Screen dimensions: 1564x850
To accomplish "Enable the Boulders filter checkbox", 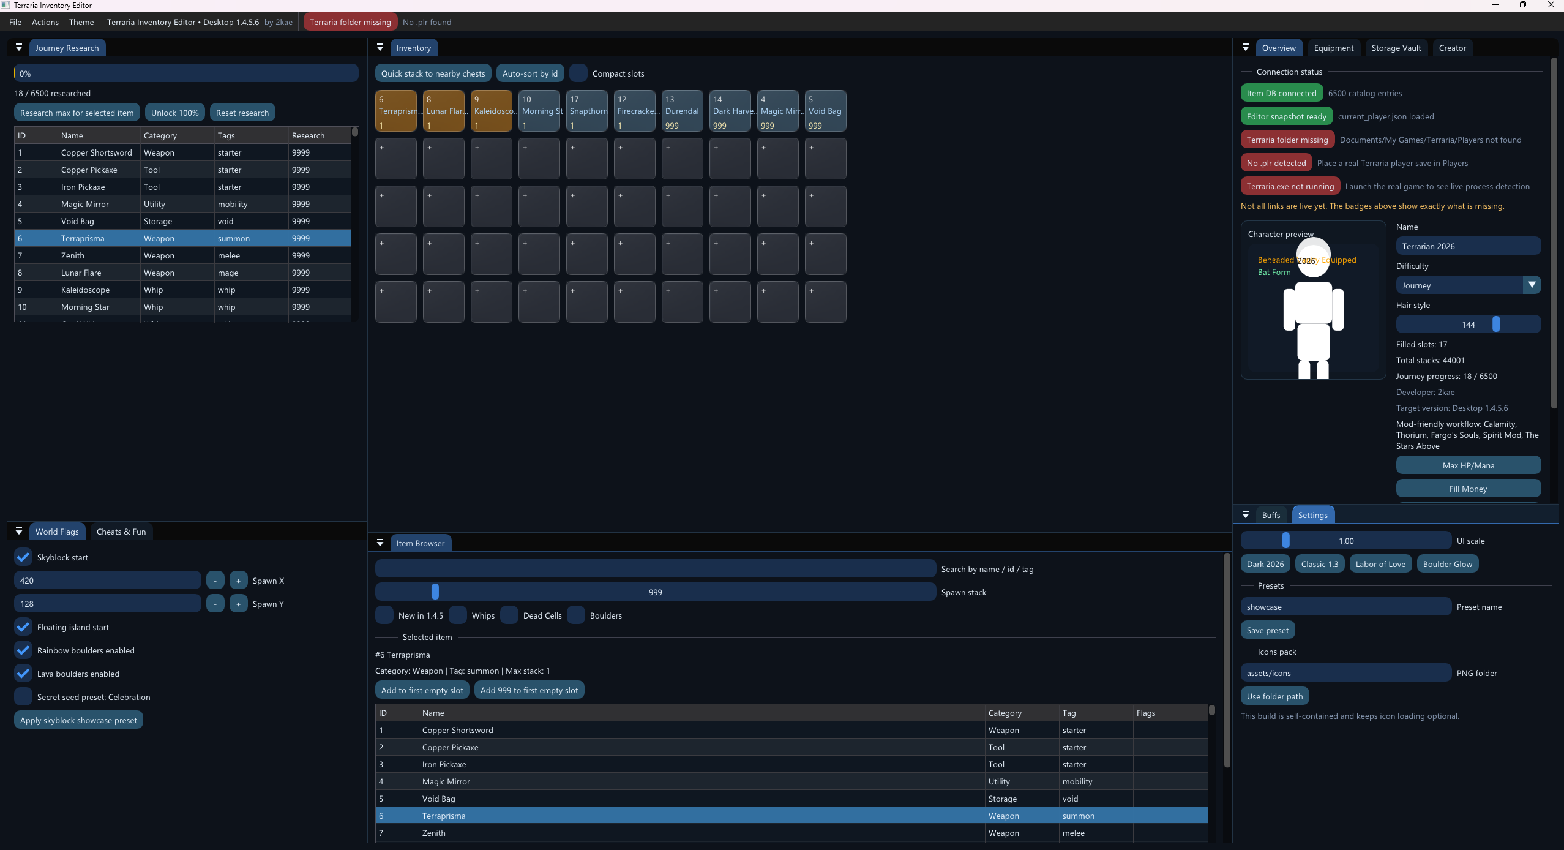I will (576, 615).
